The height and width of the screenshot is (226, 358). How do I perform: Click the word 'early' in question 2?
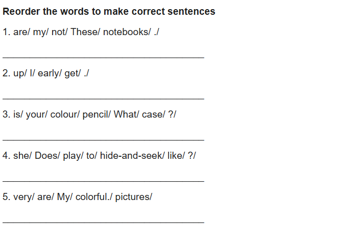[48, 73]
